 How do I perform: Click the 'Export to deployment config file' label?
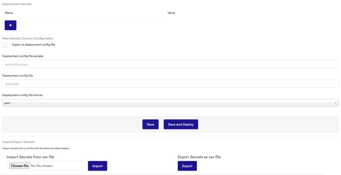33,44
